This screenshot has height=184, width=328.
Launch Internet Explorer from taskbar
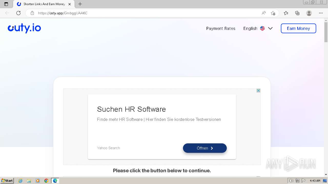pos(20,181)
